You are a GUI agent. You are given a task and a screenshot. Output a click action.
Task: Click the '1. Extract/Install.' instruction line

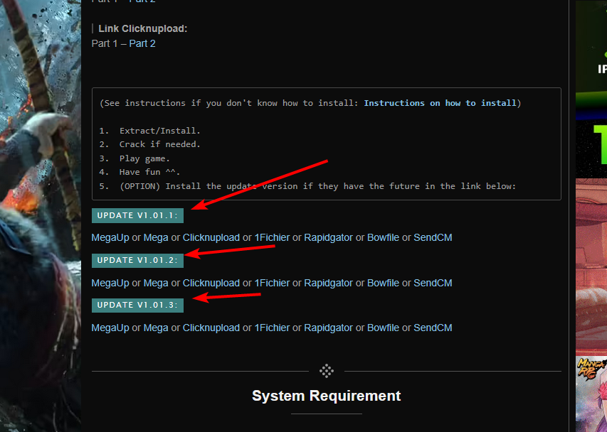click(x=150, y=131)
